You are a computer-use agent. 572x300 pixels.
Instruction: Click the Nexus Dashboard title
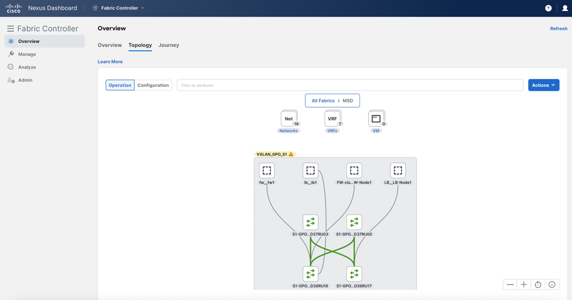coord(52,8)
